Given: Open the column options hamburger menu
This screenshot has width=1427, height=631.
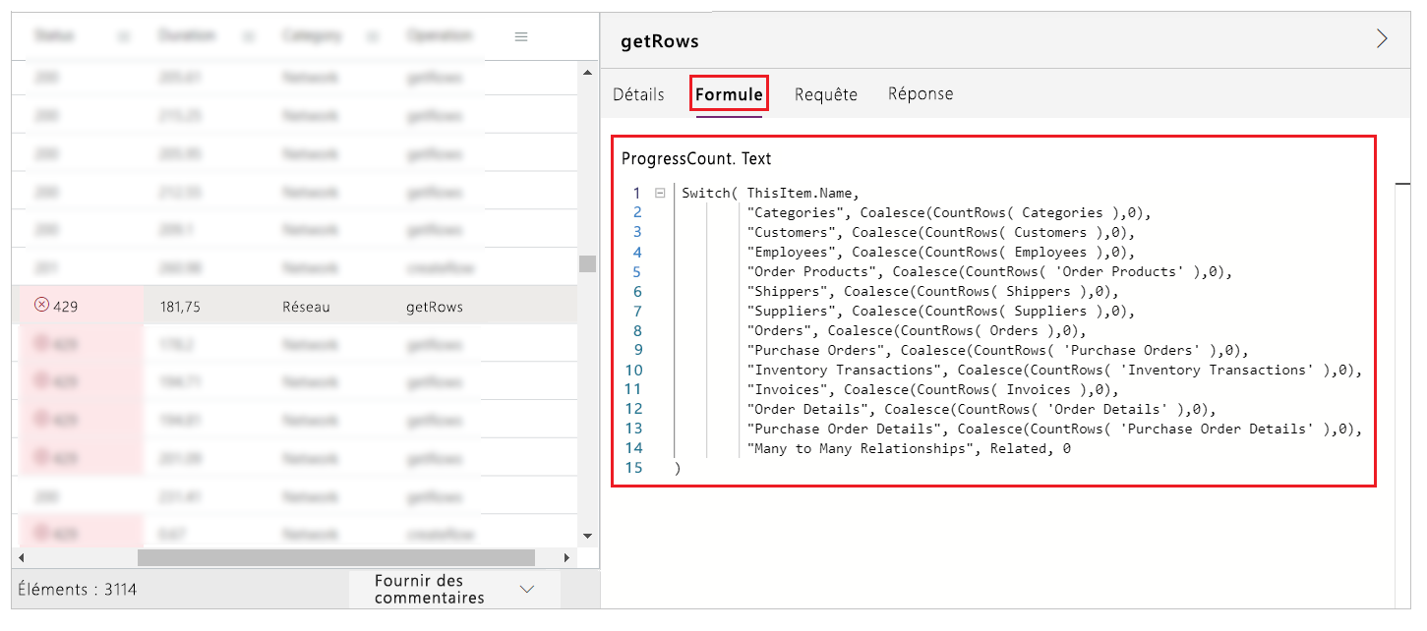Looking at the screenshot, I should point(521,36).
